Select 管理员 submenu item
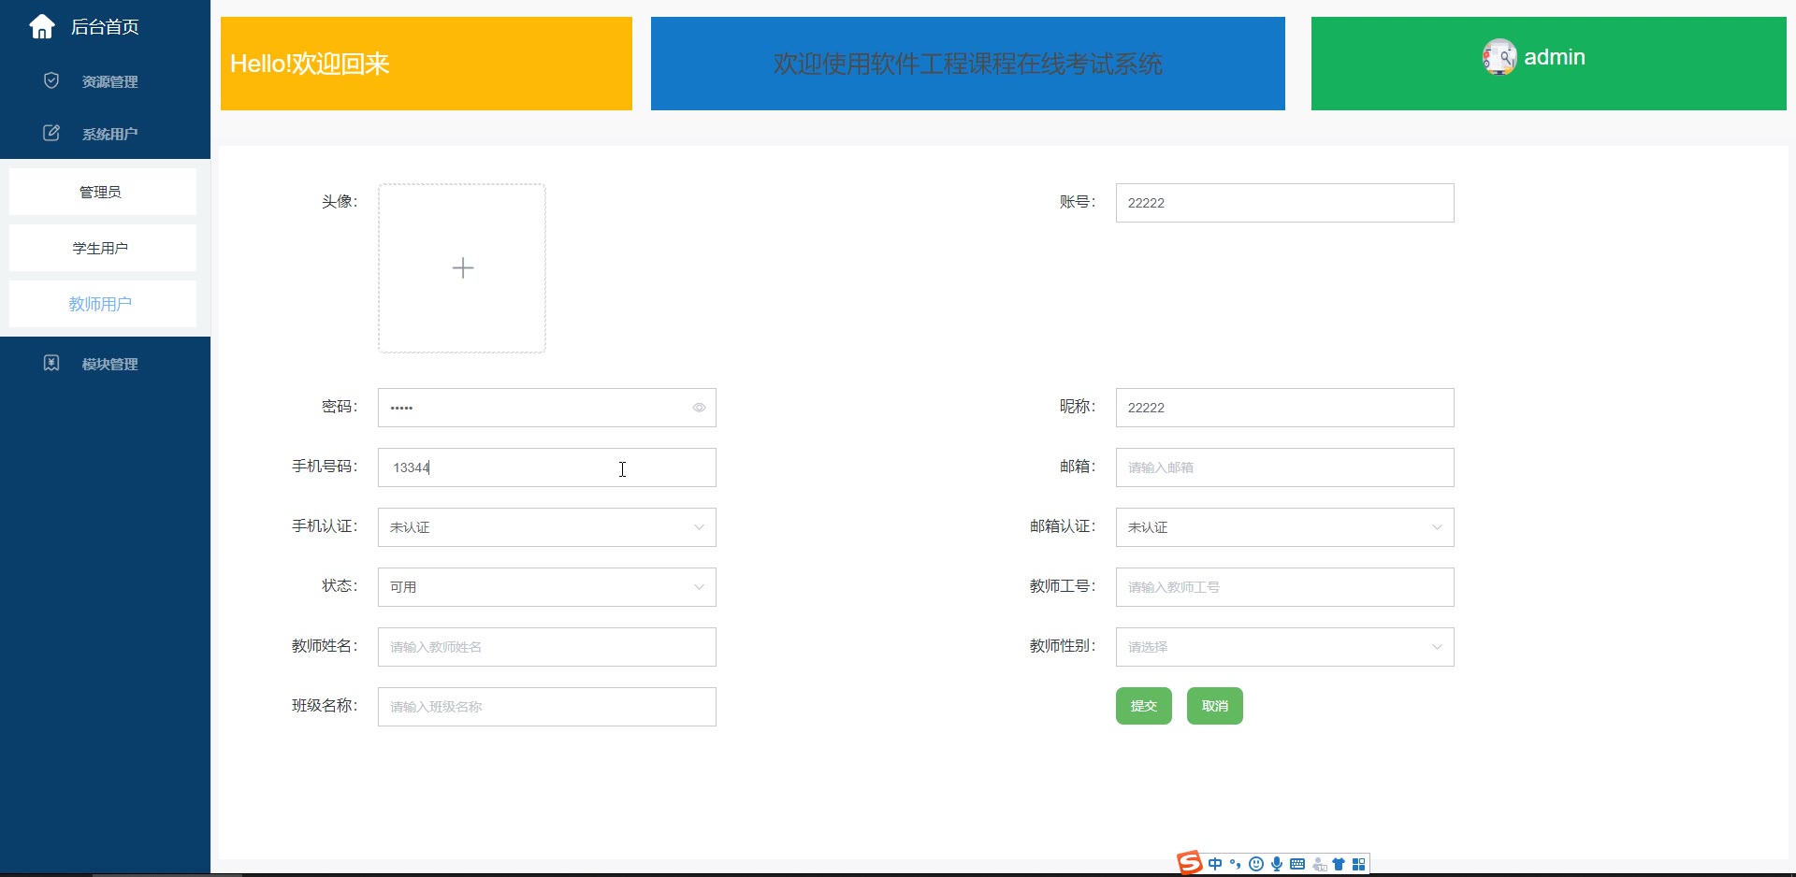1796x877 pixels. tap(103, 192)
